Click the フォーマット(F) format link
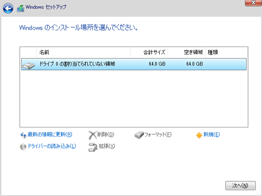 click(158, 135)
